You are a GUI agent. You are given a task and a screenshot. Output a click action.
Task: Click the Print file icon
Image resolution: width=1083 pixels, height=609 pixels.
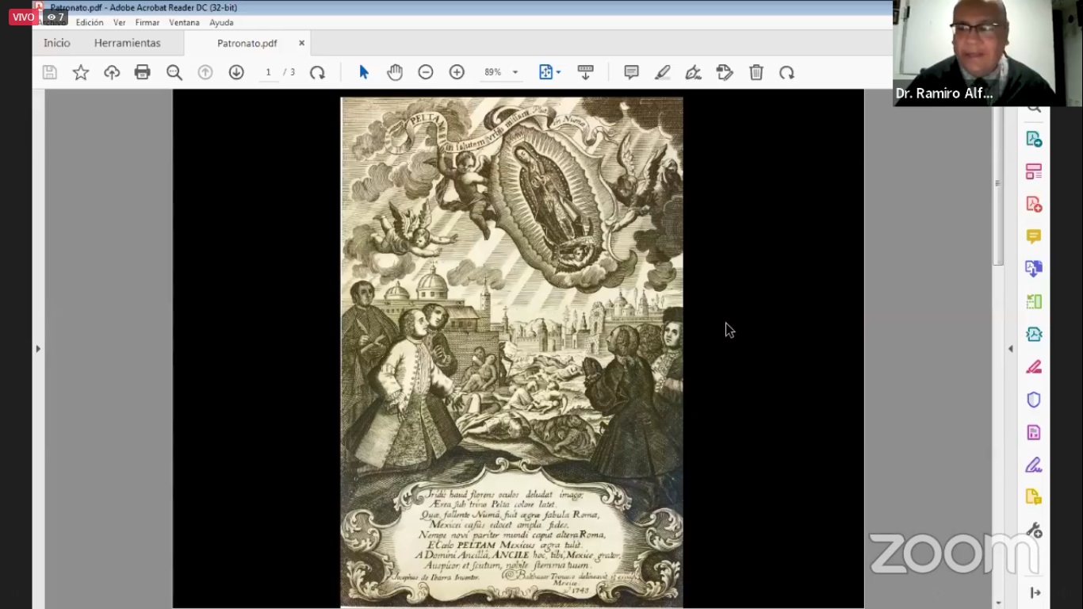[143, 72]
